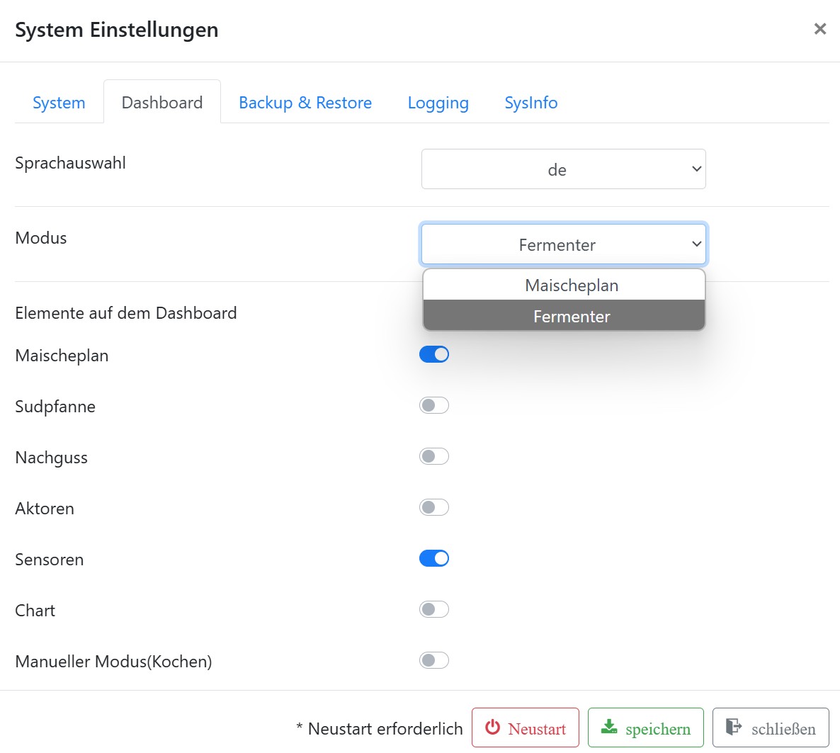The width and height of the screenshot is (840, 753).
Task: Turn on the Nachguss switch
Action: (434, 456)
